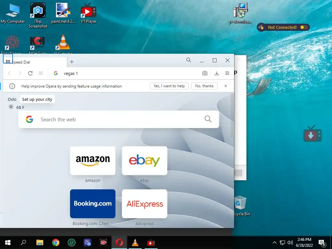Select the DataWagon desktop icon
Screen dimensions: 332x249
12,44
